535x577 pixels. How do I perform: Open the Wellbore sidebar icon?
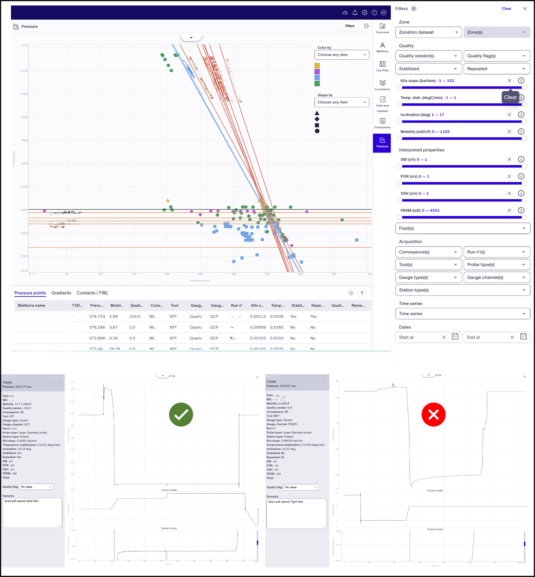[x=382, y=47]
